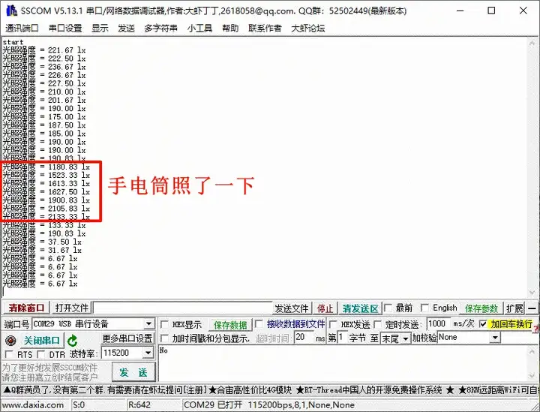
Task: Click the 光照强度 = 31.67 lx line
Action: pyautogui.click(x=42, y=251)
